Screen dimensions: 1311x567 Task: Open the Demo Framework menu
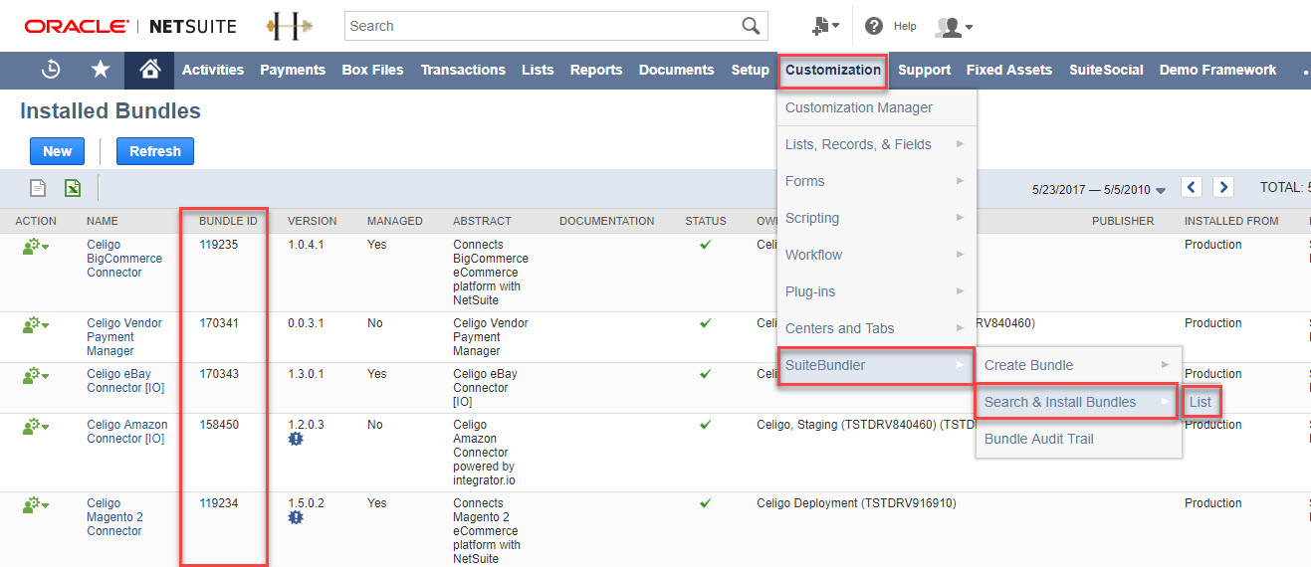pyautogui.click(x=1218, y=70)
